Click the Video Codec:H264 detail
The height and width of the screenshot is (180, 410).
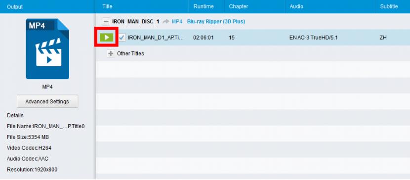[x=29, y=148]
